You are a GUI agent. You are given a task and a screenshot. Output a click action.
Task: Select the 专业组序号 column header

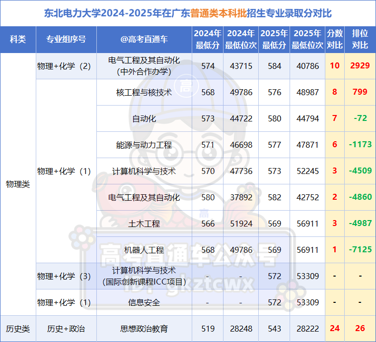[x=66, y=40]
